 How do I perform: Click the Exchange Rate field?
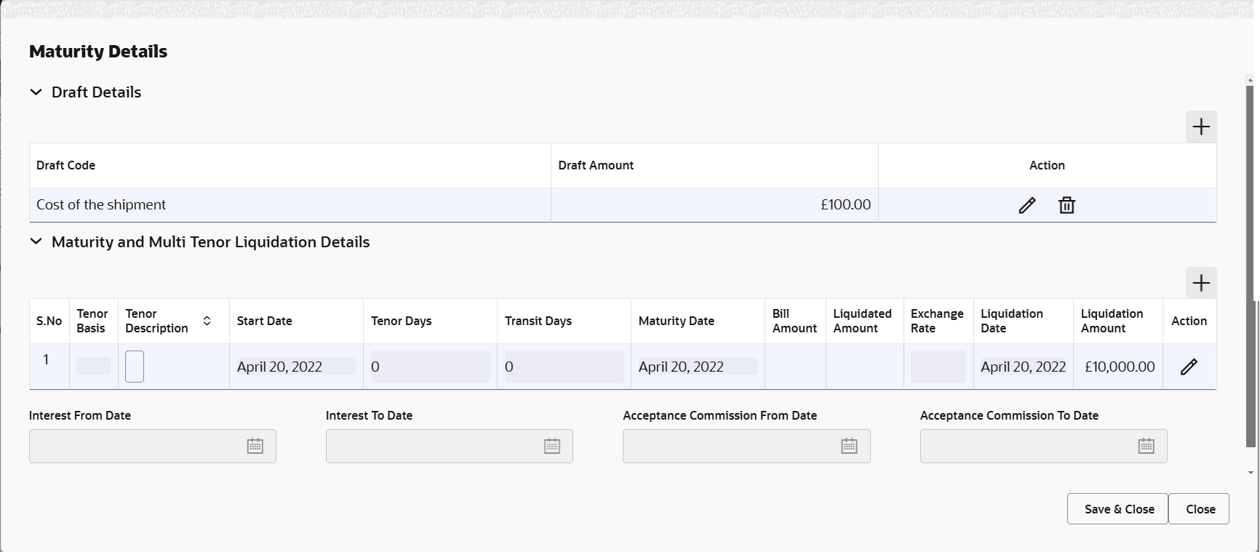tap(938, 367)
